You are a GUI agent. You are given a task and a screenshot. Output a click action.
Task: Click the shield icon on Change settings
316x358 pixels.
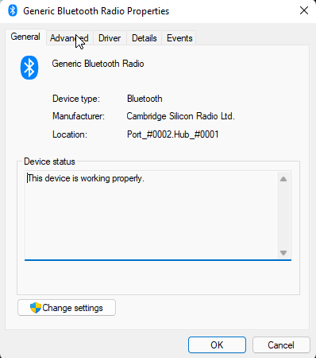[x=36, y=308]
